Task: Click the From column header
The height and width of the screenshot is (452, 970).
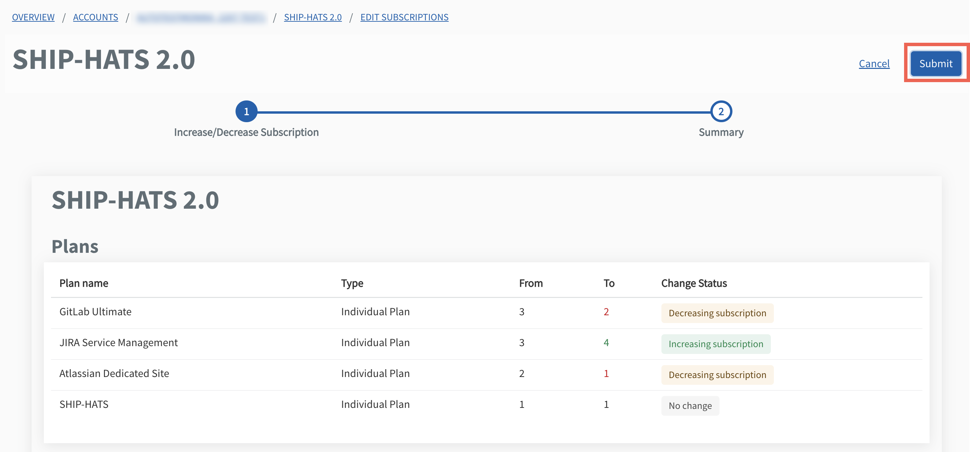Action: click(531, 283)
